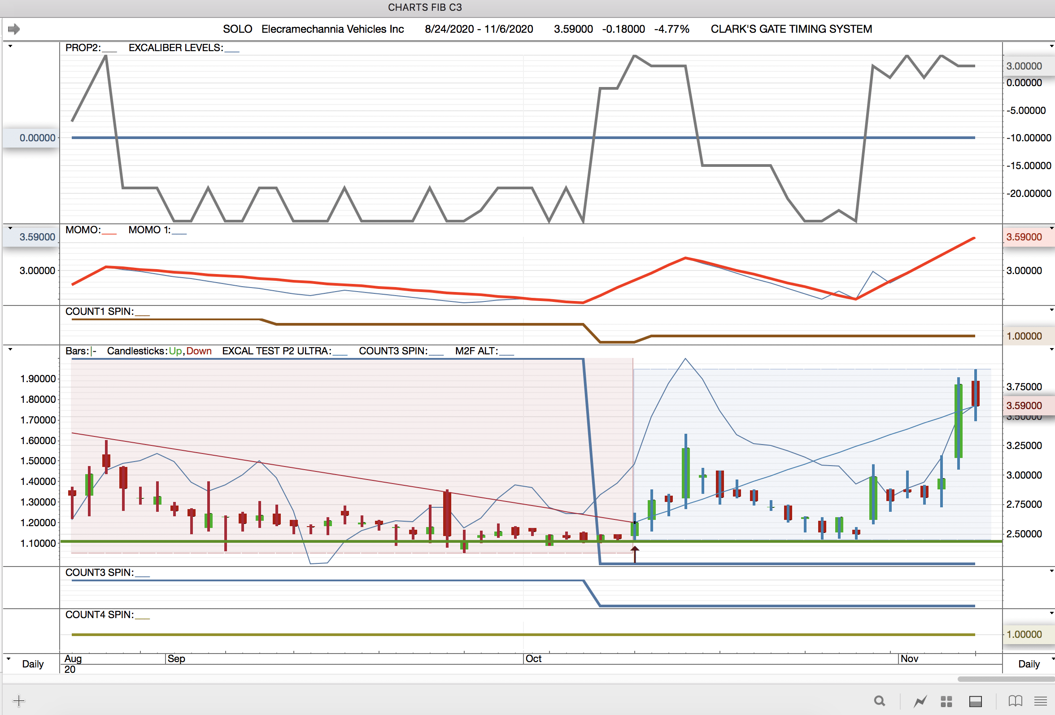Open the book library icon
This screenshot has width=1055, height=715.
[1016, 702]
